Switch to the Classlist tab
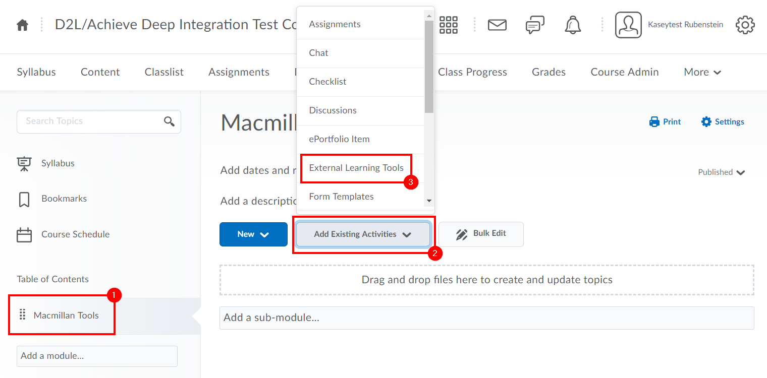 tap(163, 72)
